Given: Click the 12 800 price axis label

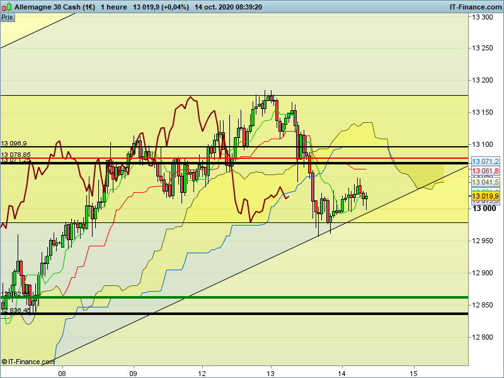Looking at the screenshot, I should coord(482,337).
